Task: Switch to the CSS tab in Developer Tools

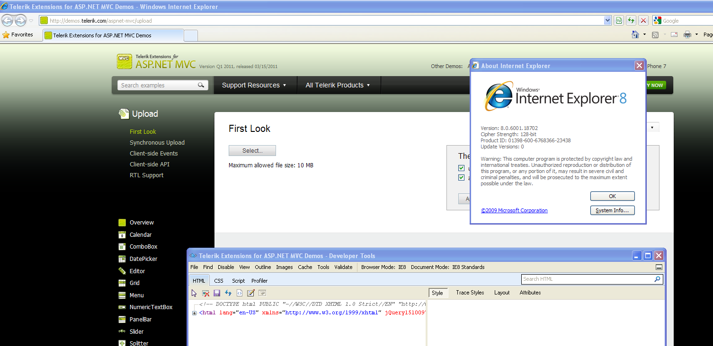Action: (x=219, y=281)
